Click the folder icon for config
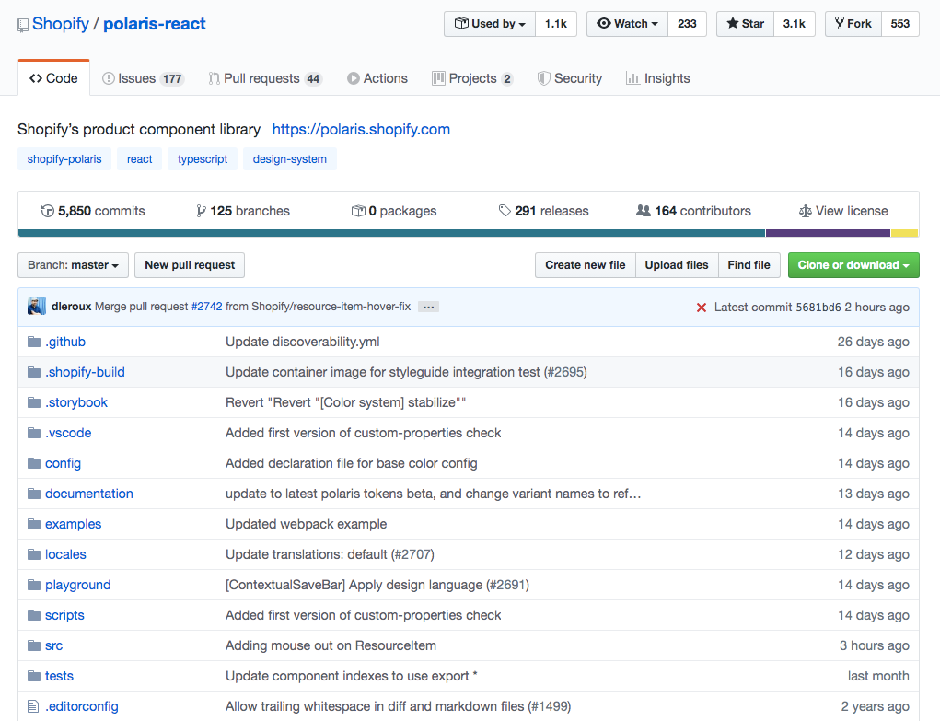This screenshot has height=721, width=940. pos(34,464)
